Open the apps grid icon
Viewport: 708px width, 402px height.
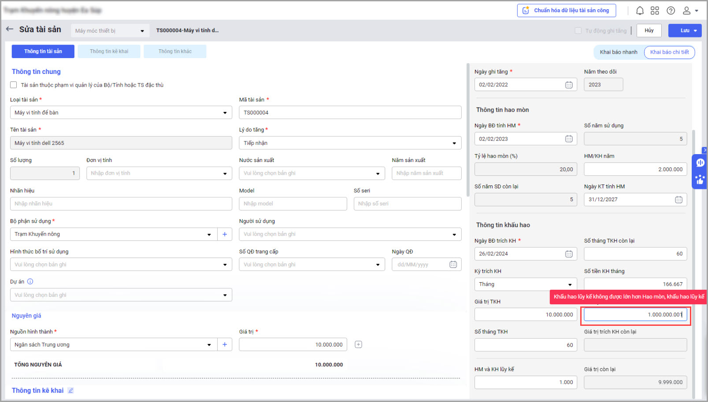coord(655,11)
